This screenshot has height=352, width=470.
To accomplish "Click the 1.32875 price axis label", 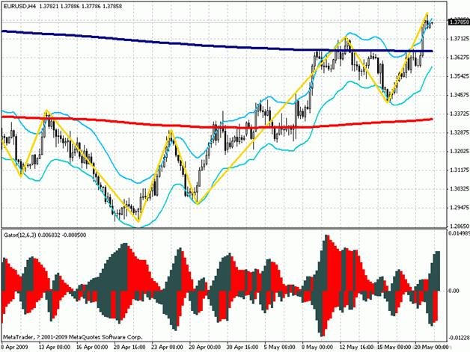I will pyautogui.click(x=460, y=132).
